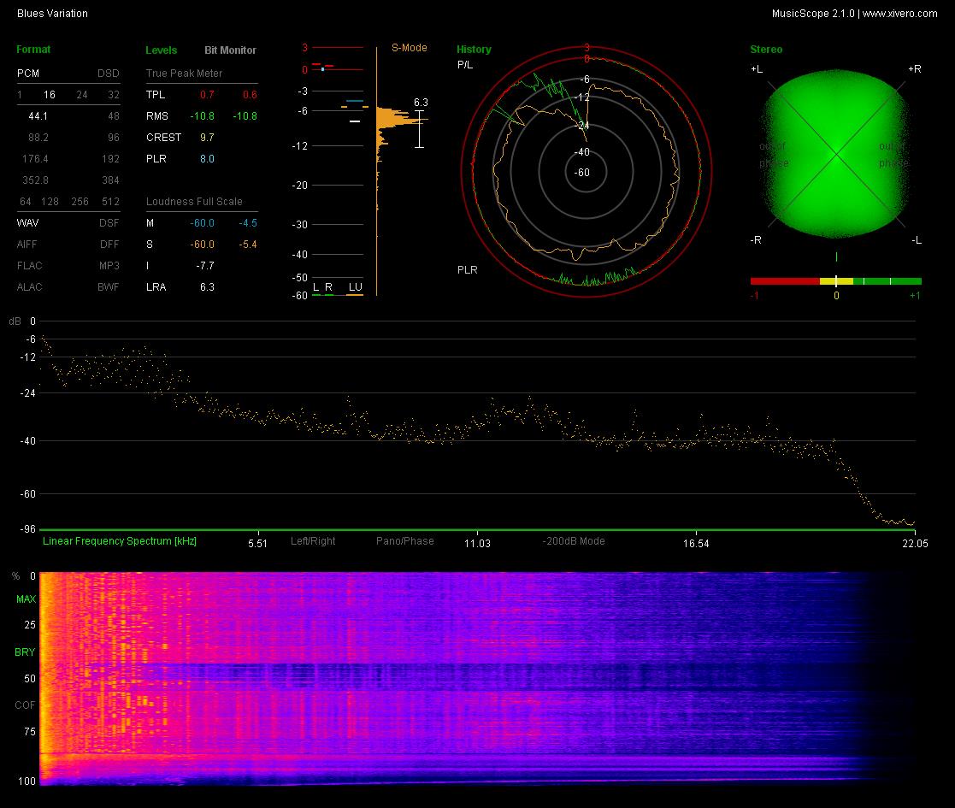Click the MP3 format label
This screenshot has height=808, width=955.
tap(109, 265)
